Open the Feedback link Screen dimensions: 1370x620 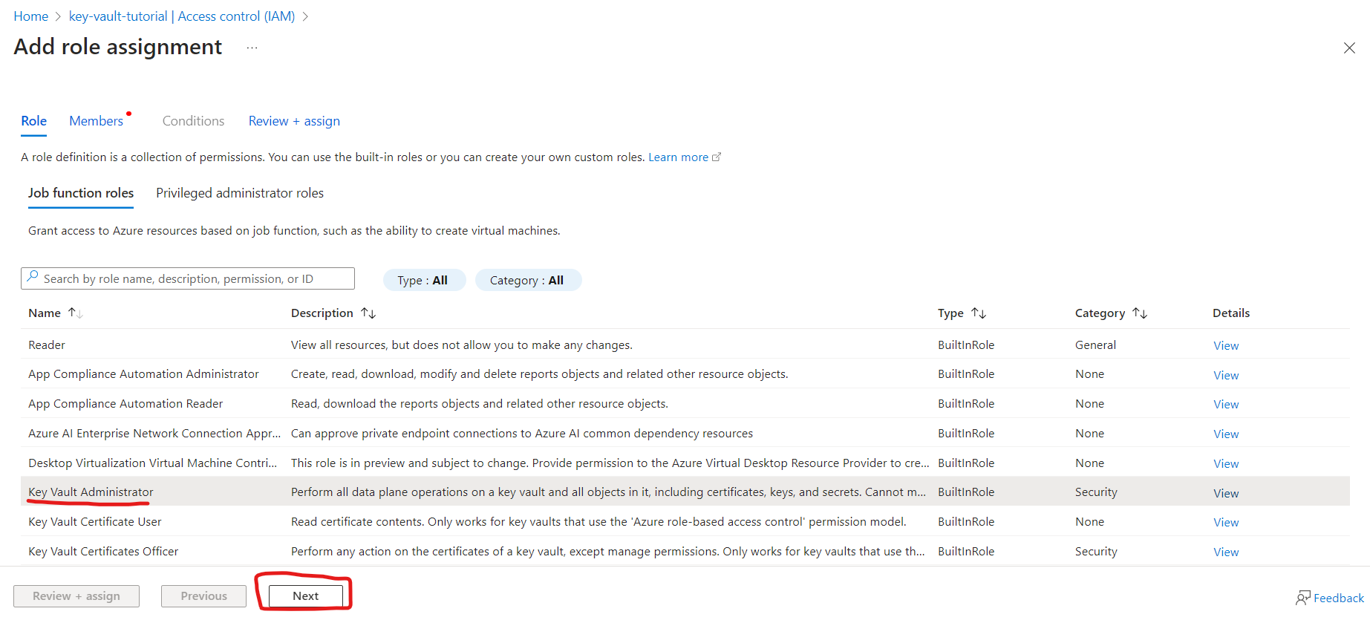(1338, 598)
